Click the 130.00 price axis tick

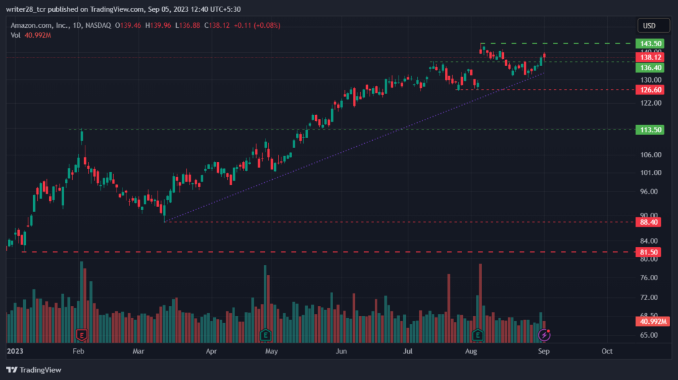tap(651, 80)
